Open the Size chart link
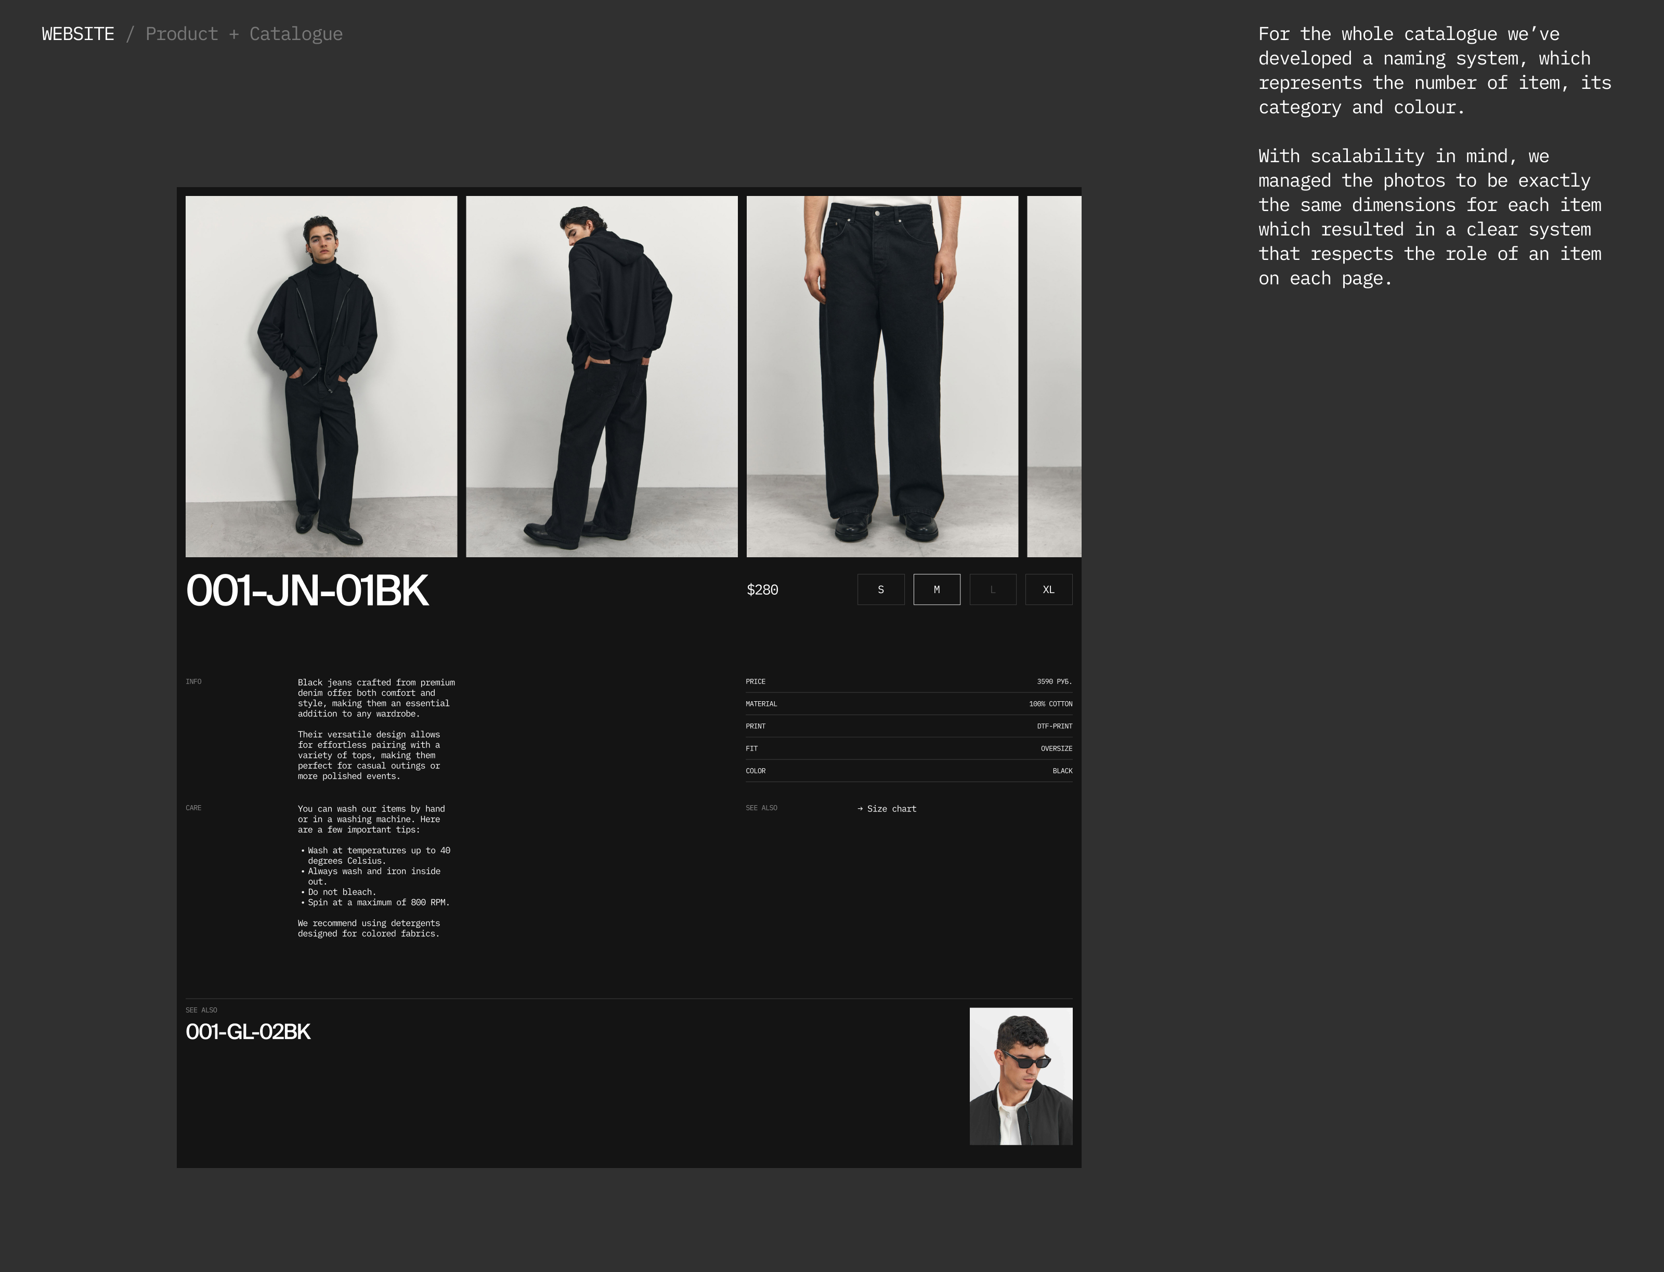The image size is (1664, 1272). pos(891,809)
